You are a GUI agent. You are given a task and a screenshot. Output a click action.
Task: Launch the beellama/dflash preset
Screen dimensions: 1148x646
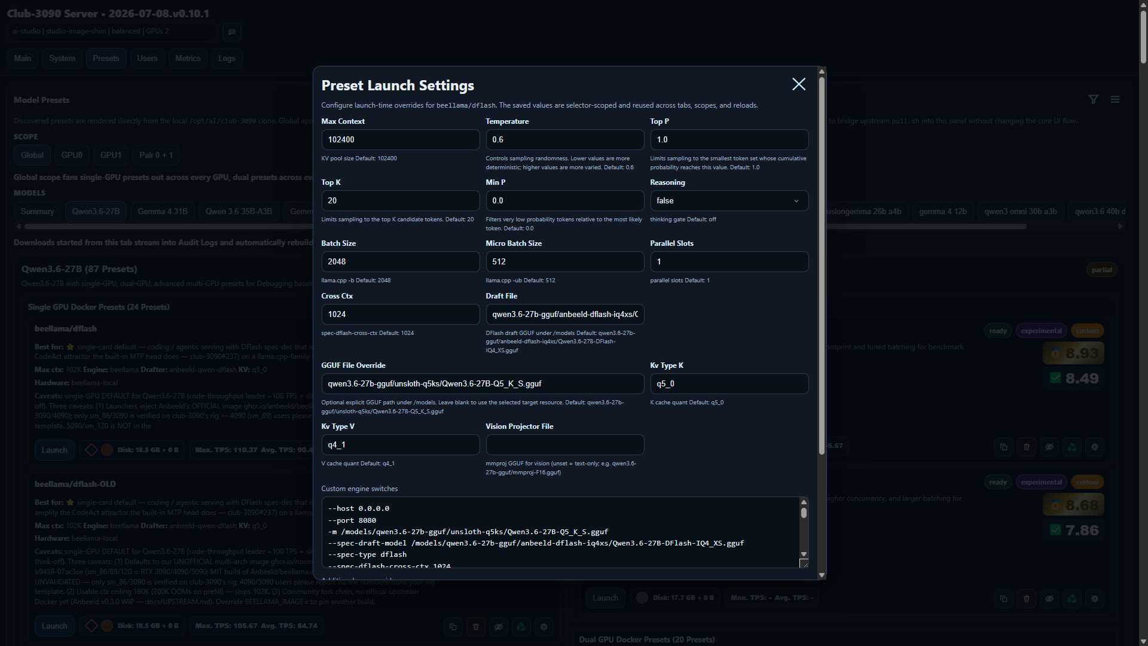tap(54, 450)
